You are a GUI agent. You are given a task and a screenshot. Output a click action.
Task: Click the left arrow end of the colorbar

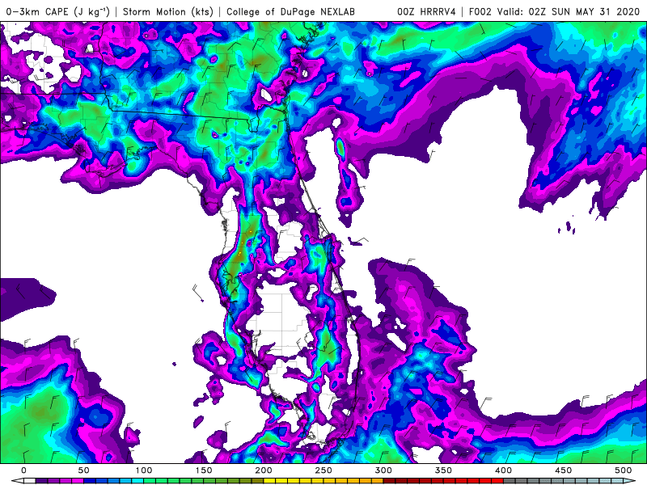point(17,481)
